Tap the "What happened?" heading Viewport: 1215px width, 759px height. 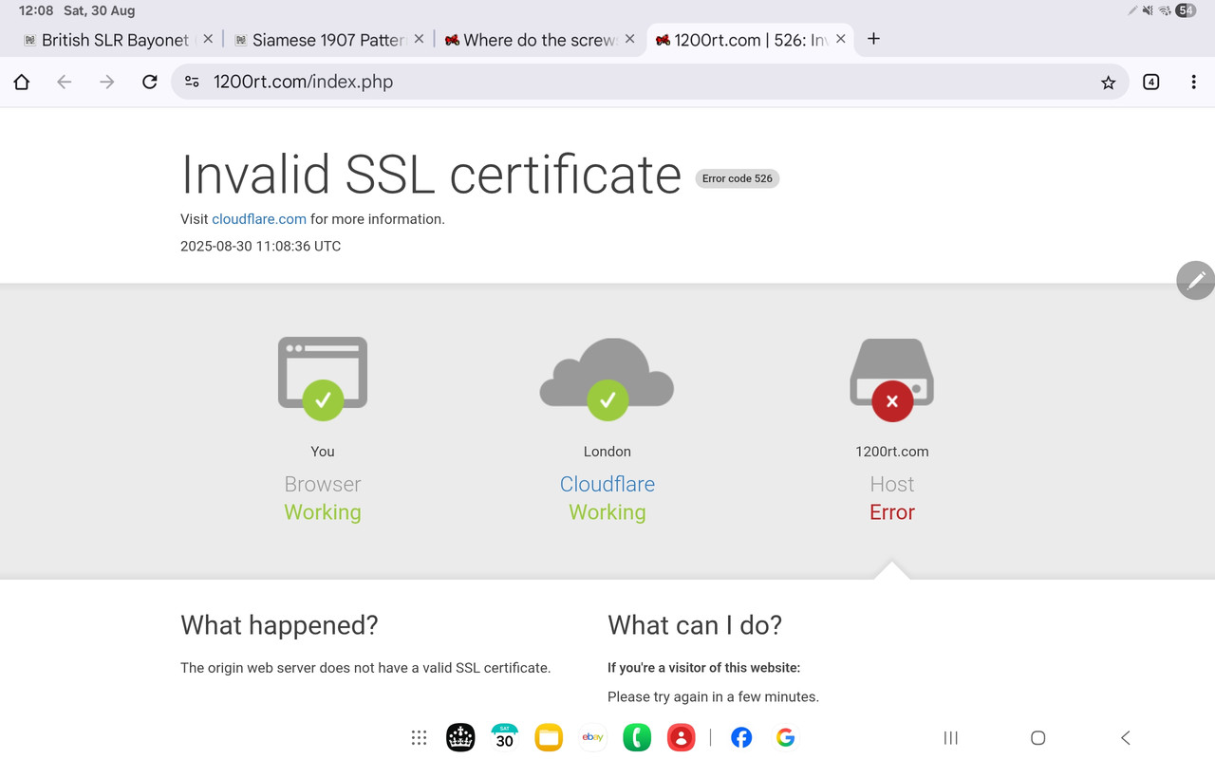tap(279, 625)
